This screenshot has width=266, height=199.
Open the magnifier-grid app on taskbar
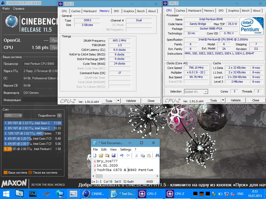tap(19, 194)
